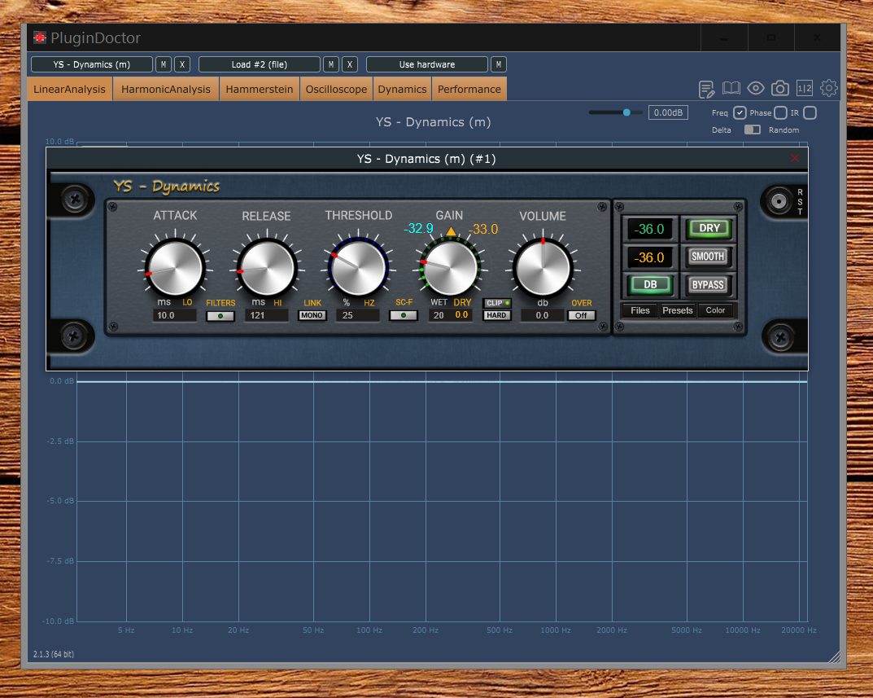The width and height of the screenshot is (873, 698).
Task: Click the X button beside Load #2 (file)
Action: 350,64
